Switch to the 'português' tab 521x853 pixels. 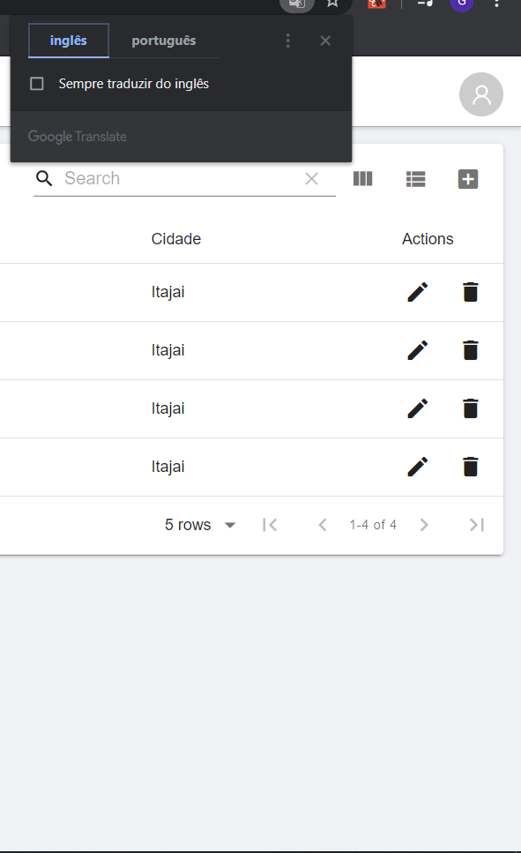tap(163, 40)
